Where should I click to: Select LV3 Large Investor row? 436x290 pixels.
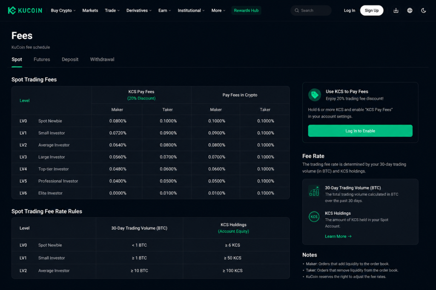(150, 157)
